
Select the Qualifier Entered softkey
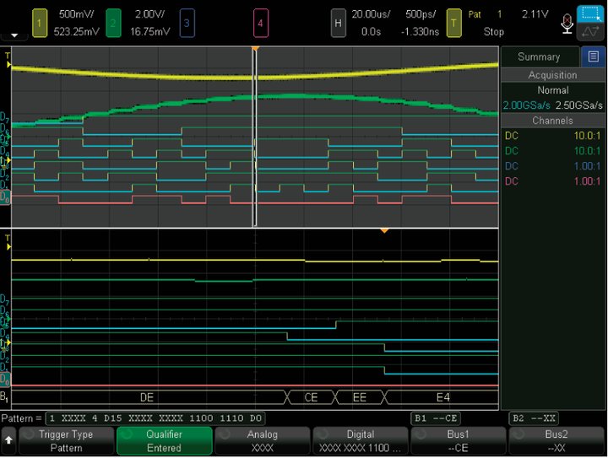coord(165,441)
